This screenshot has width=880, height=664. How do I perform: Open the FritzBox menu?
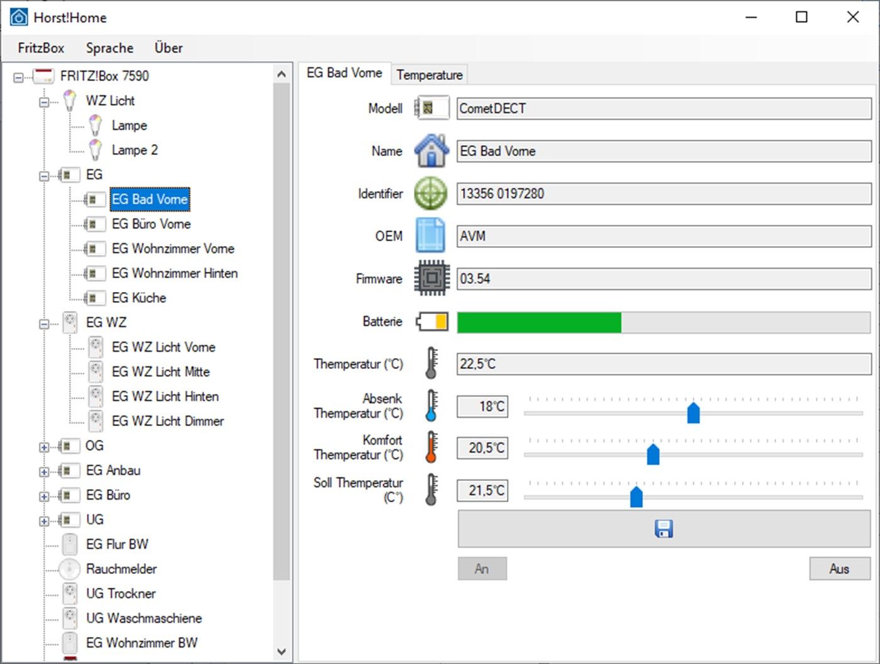click(41, 48)
